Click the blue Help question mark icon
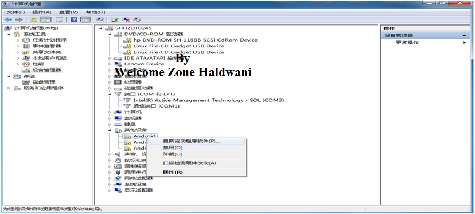This screenshot has height=214, width=475. click(74, 20)
